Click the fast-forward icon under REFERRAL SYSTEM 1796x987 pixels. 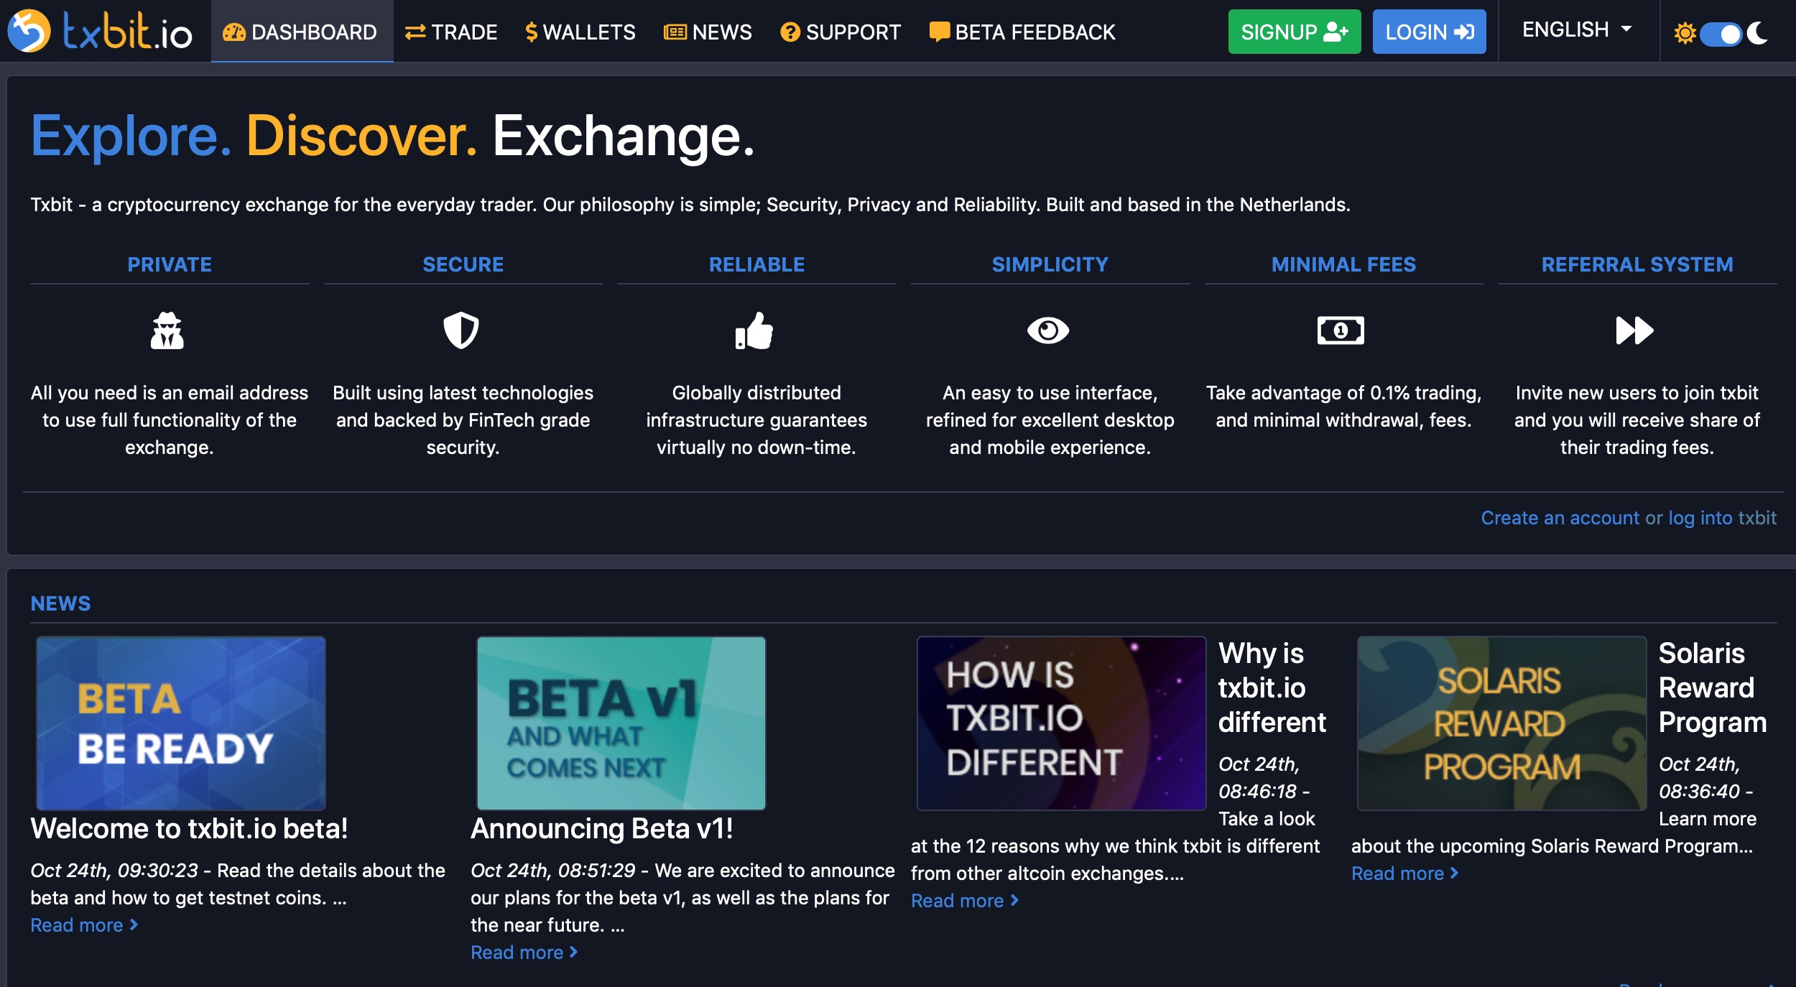(1634, 330)
